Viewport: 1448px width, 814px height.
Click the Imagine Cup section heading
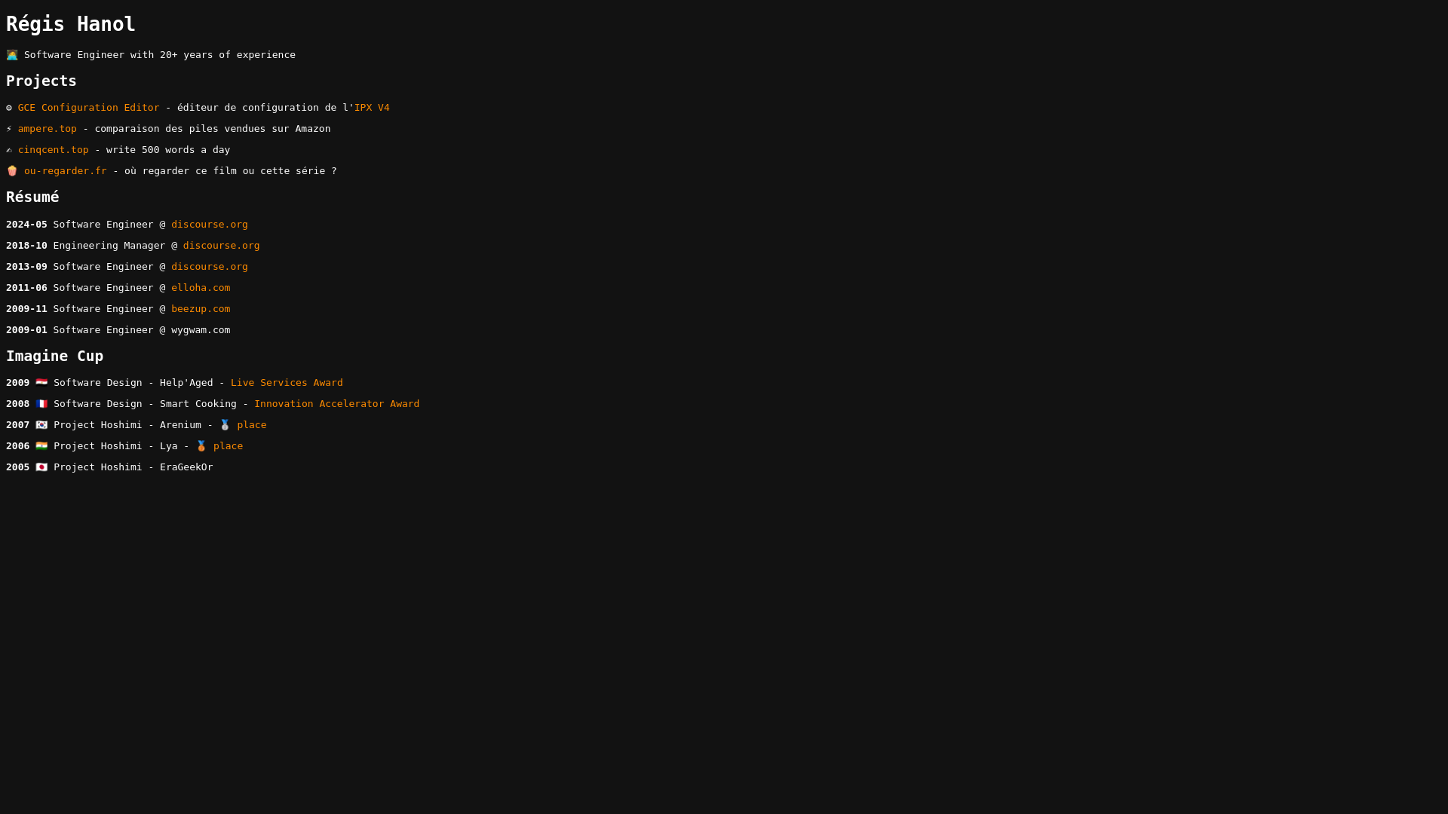55,356
